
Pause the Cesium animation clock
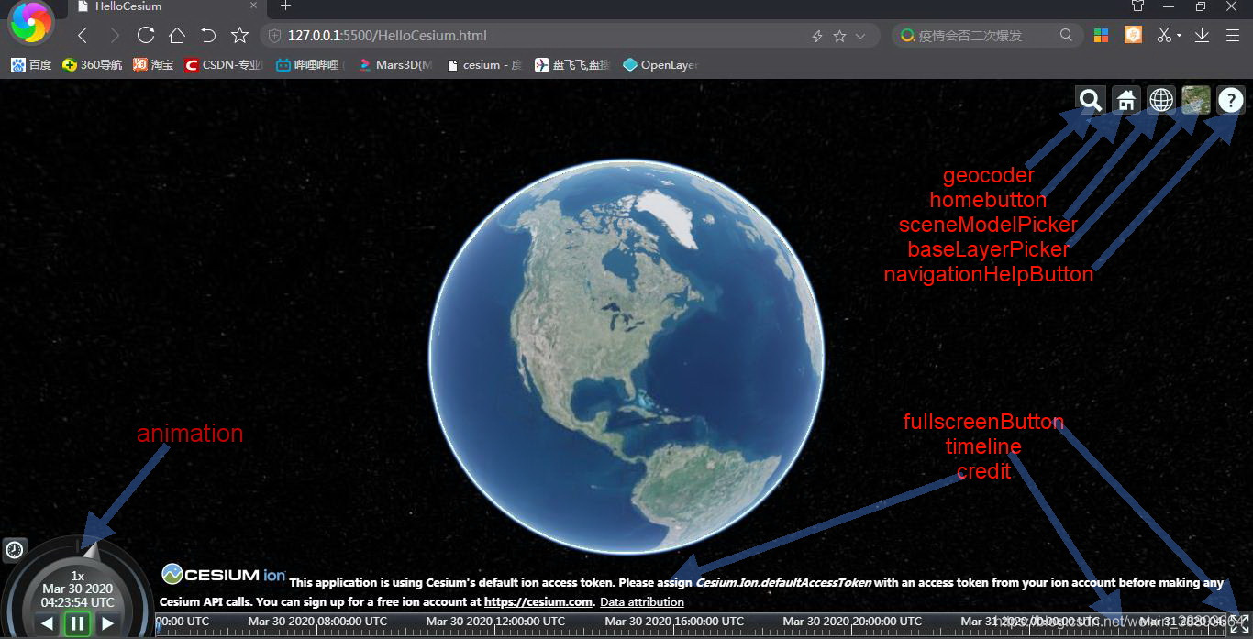click(x=77, y=623)
